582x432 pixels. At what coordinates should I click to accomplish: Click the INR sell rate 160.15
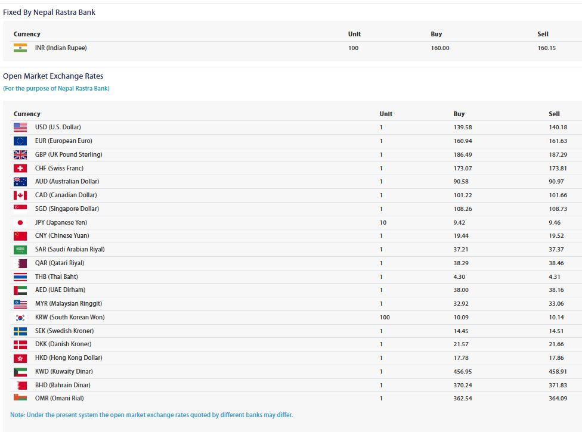tap(547, 48)
